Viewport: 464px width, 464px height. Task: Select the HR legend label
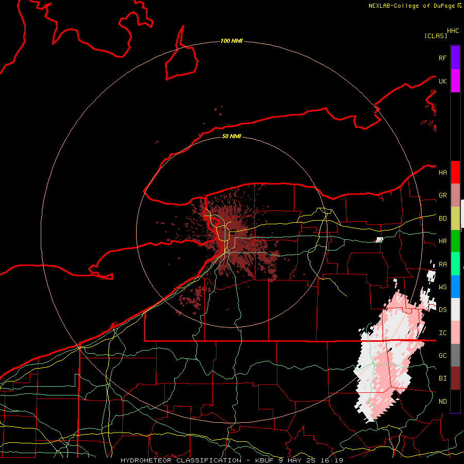[442, 241]
